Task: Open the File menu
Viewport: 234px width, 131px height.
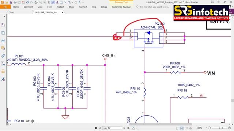Action: (x=5, y=7)
